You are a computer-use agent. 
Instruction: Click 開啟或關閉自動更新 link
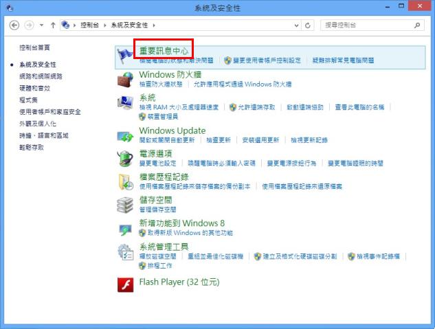[167, 140]
